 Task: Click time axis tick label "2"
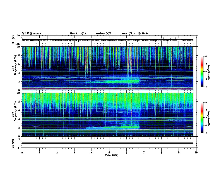57,153
